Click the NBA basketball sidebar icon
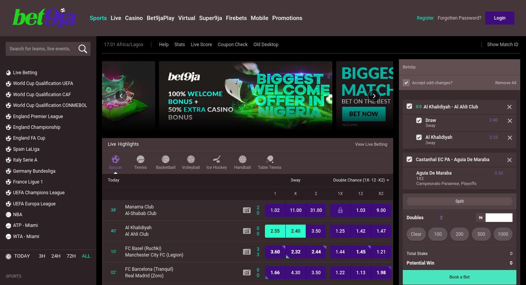The width and height of the screenshot is (526, 285). click(8, 215)
